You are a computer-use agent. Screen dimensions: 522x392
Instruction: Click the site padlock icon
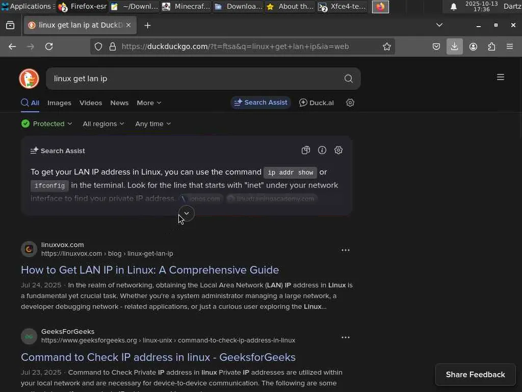[x=113, y=46]
